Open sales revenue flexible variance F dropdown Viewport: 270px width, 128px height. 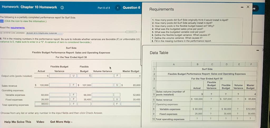(73, 85)
